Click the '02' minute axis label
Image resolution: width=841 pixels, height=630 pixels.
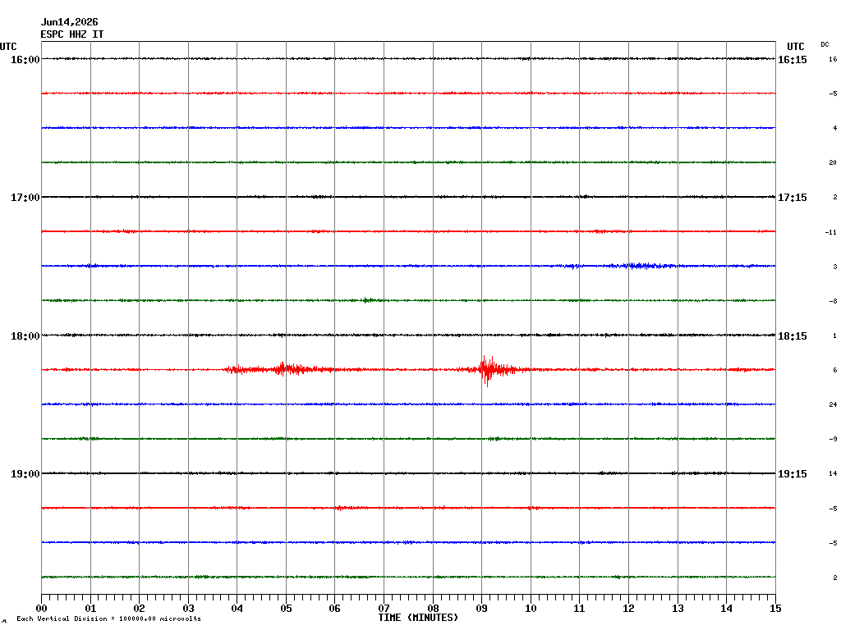click(x=140, y=609)
